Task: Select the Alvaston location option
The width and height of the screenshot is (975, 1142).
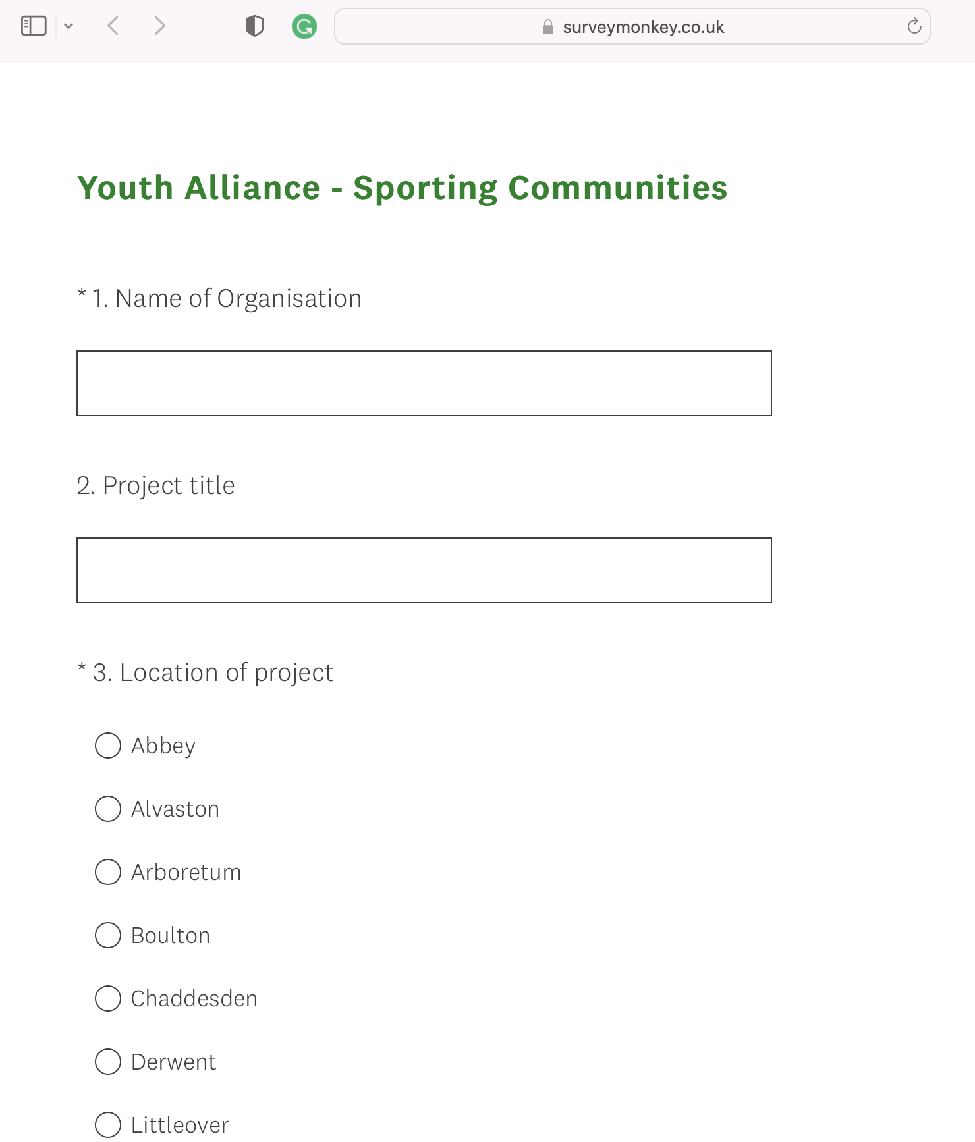Action: 108,809
